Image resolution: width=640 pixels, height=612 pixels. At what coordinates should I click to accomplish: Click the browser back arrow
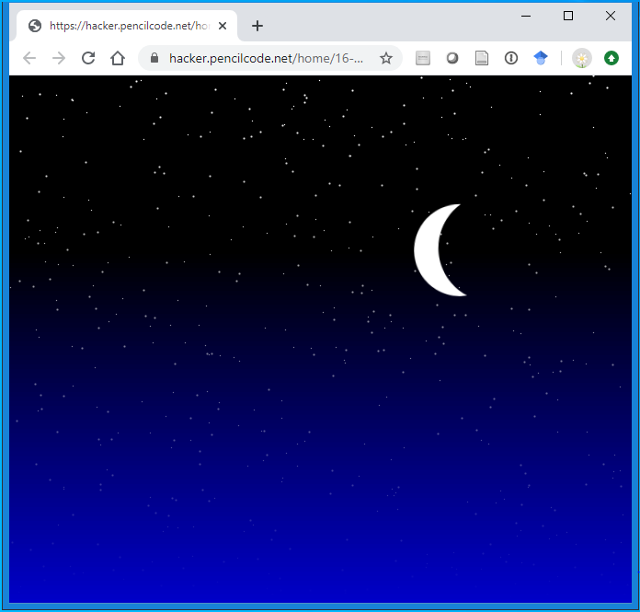(x=29, y=58)
